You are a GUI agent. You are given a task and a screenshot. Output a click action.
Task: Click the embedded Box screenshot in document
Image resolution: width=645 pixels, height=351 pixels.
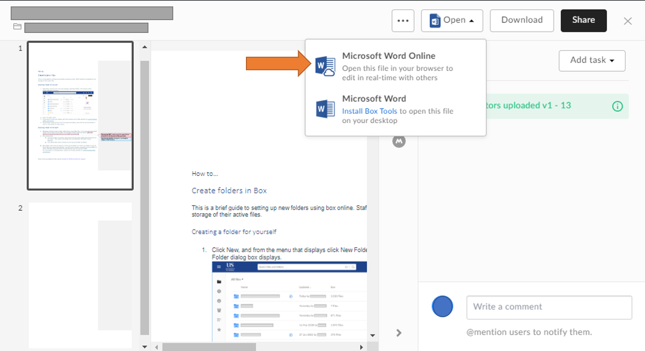coord(290,301)
